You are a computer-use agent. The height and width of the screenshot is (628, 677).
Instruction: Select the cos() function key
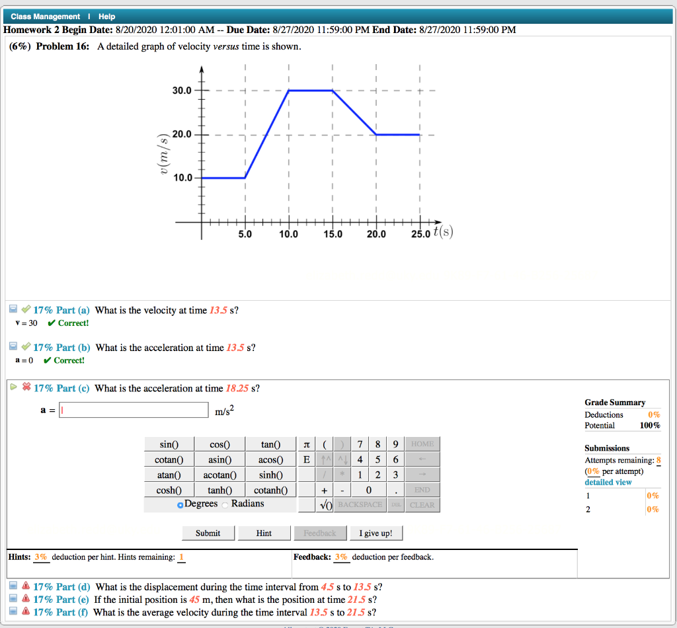[220, 444]
